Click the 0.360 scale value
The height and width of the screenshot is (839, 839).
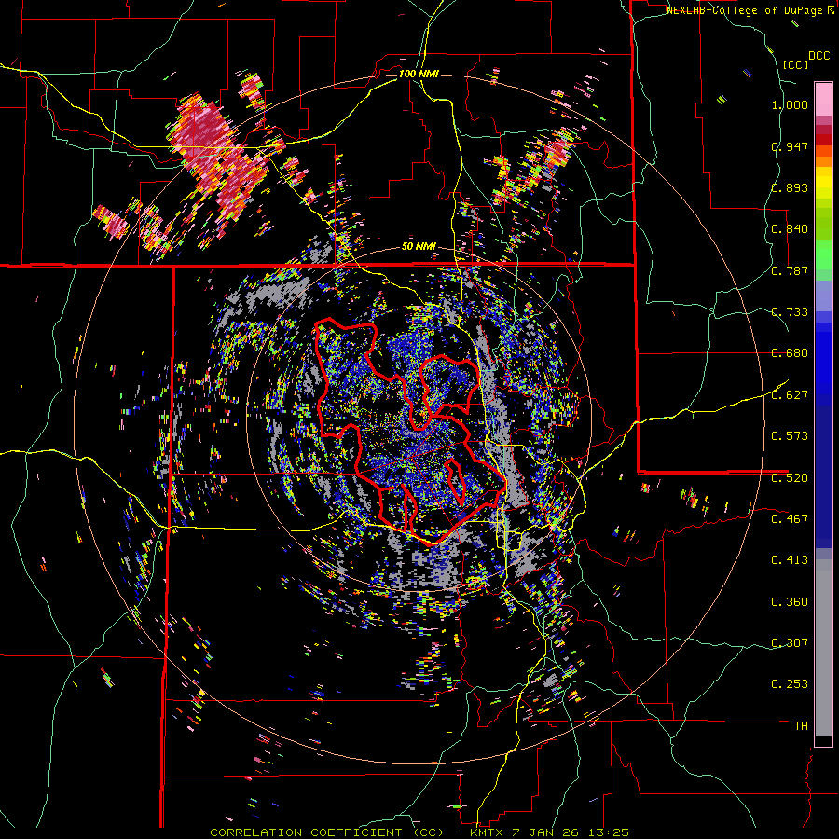coord(790,602)
